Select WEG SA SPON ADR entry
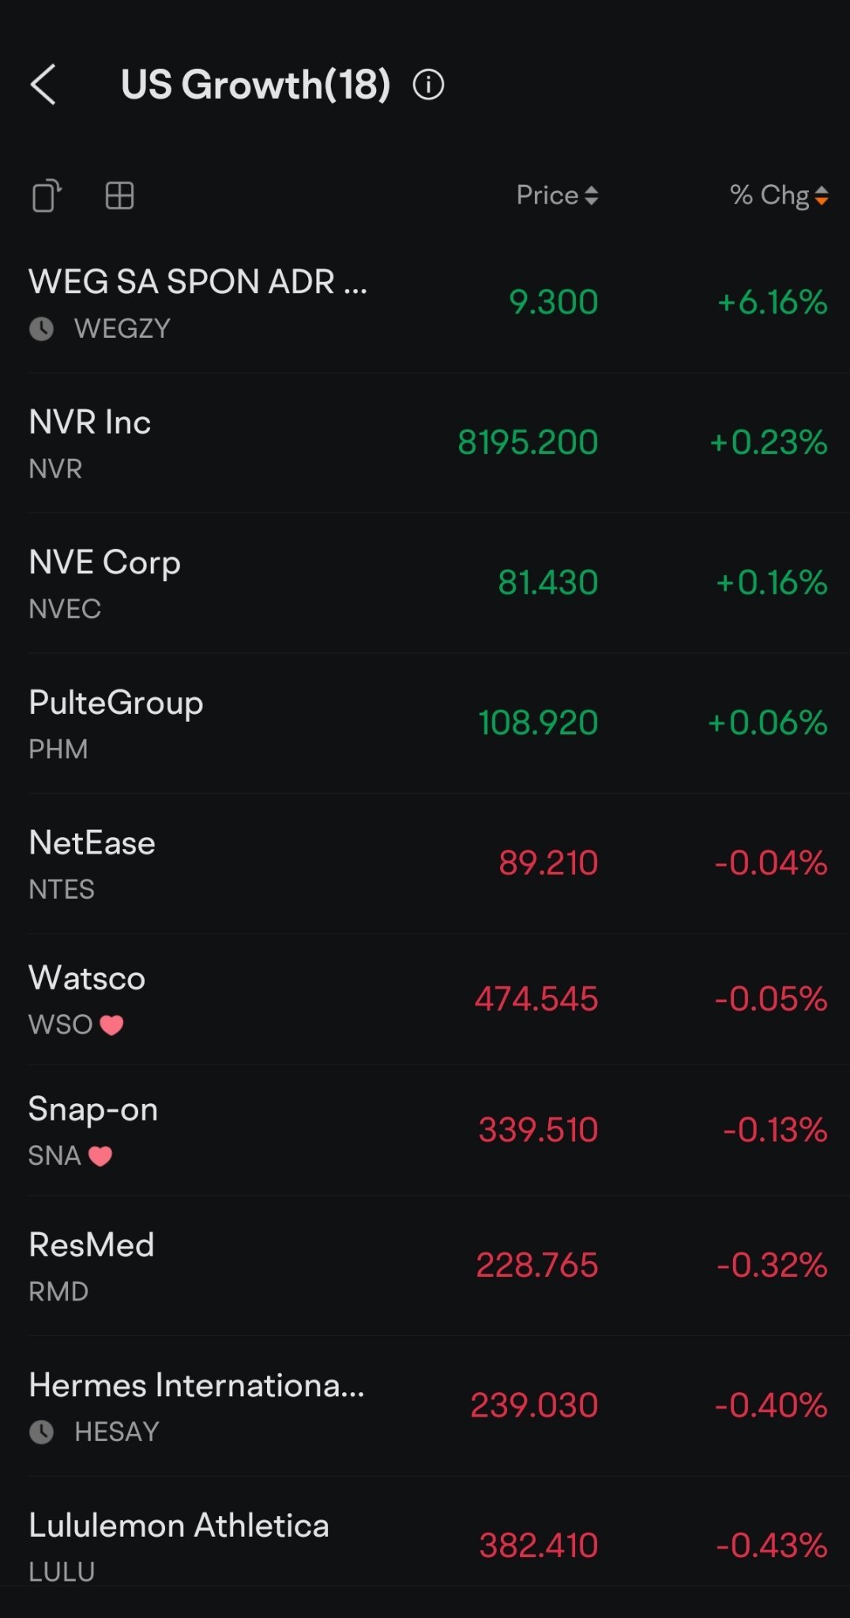Screen dimensions: 850x1618 (425, 303)
